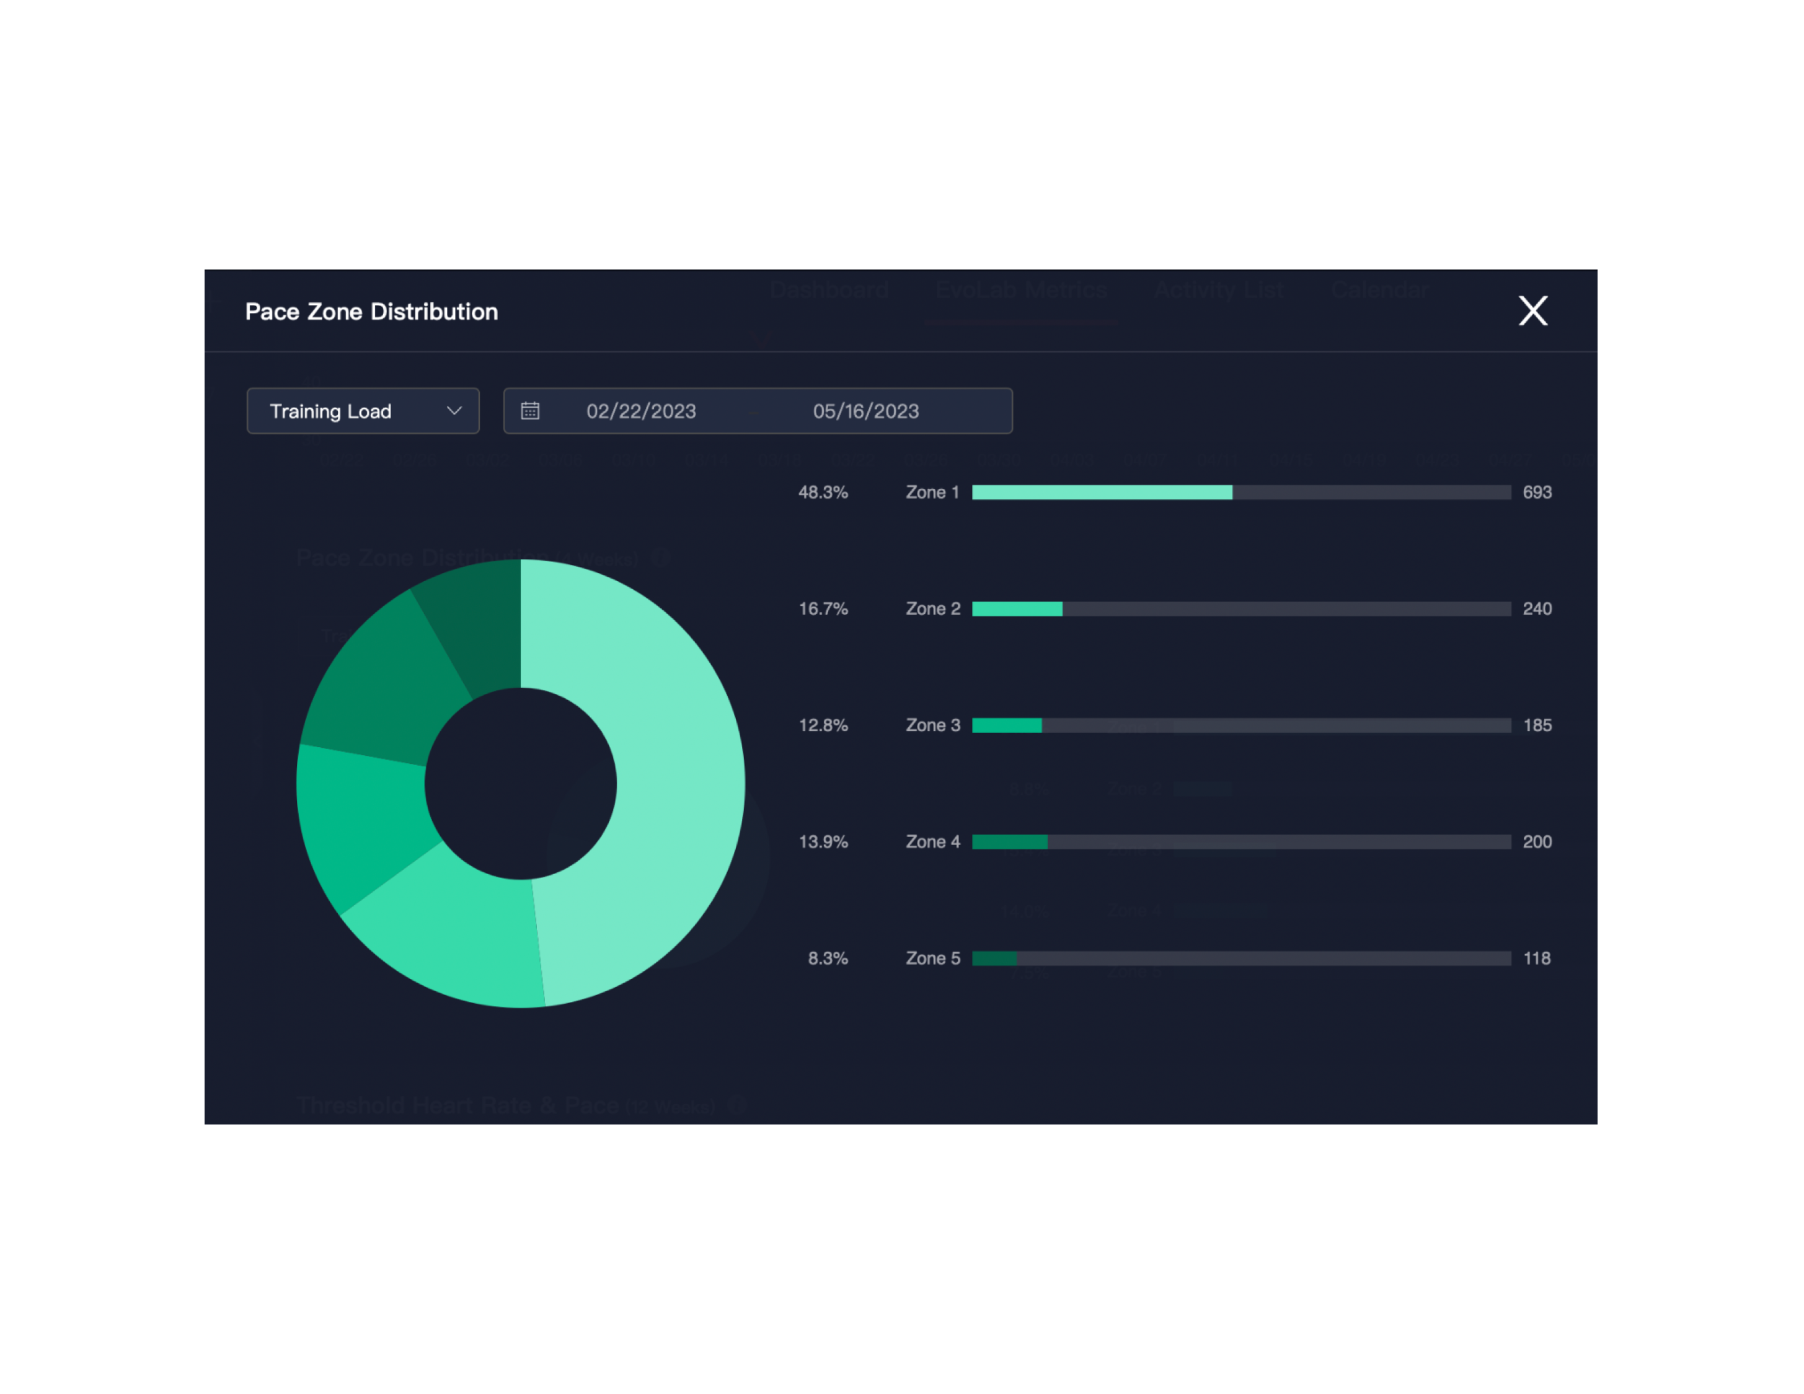The width and height of the screenshot is (1804, 1394).
Task: Click the 200 load value
Action: click(x=1537, y=842)
